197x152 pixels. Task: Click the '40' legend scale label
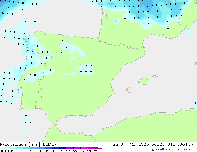pyautogui.click(x=82, y=151)
